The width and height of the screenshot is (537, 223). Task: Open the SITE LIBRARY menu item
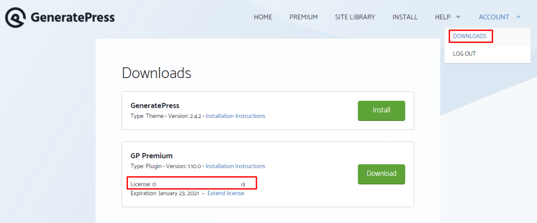(x=355, y=17)
